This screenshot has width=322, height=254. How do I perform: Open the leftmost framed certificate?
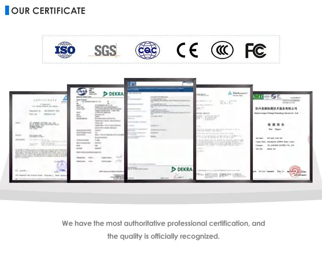(38, 137)
